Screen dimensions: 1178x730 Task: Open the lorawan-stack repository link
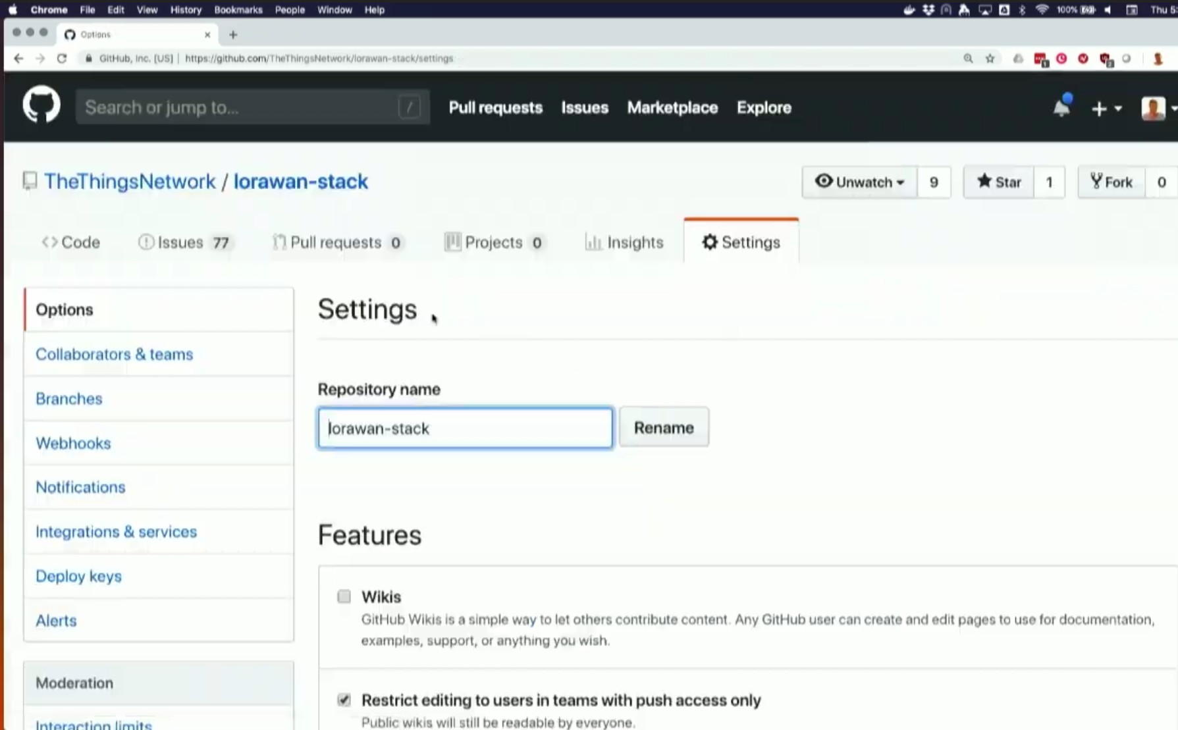point(301,181)
